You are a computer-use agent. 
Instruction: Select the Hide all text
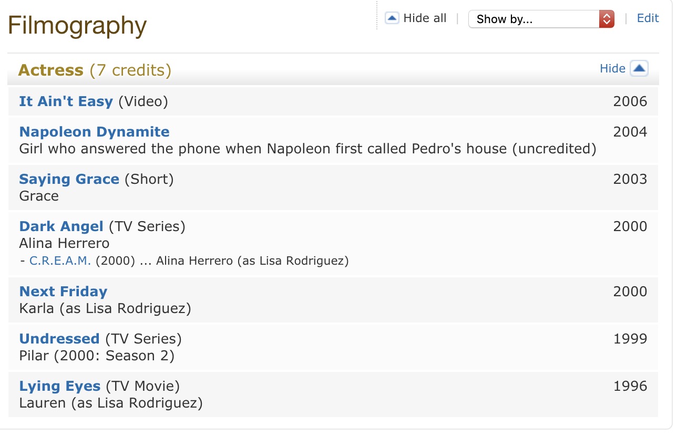coord(425,18)
